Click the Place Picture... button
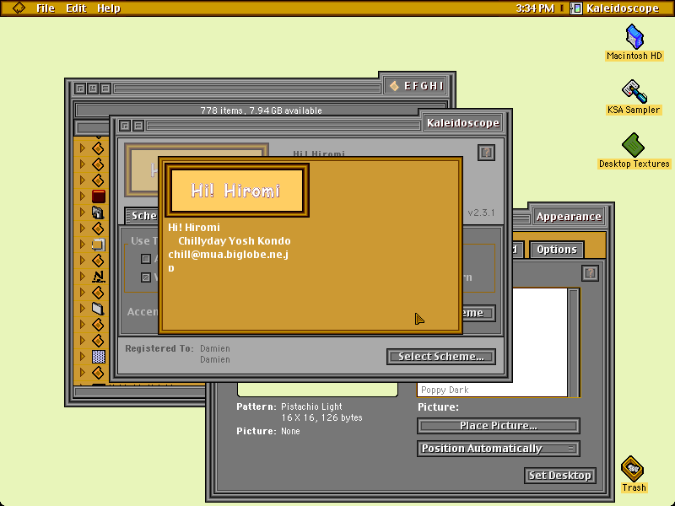 click(x=499, y=426)
